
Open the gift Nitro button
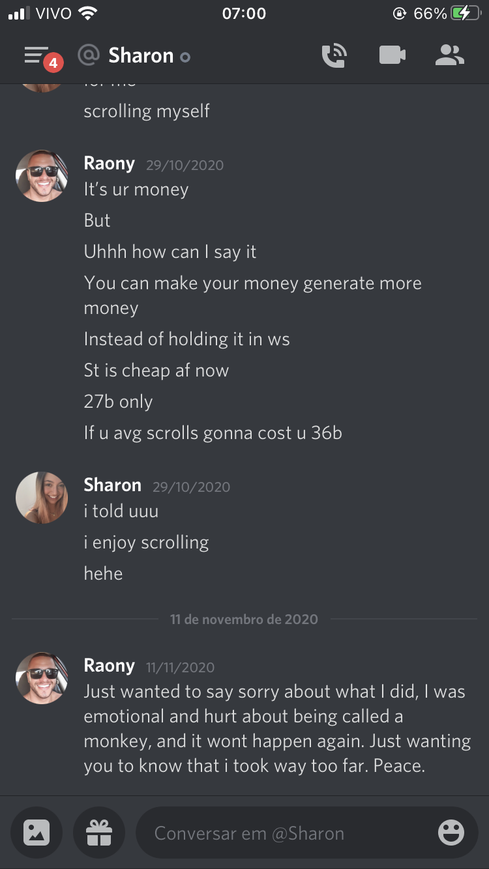(99, 833)
